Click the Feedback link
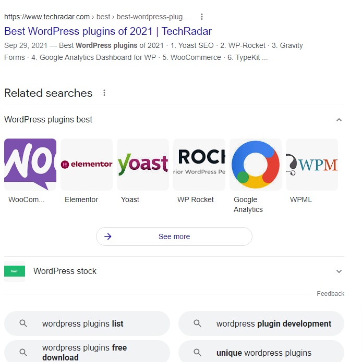Screen dimensions: 362x362 coord(330,294)
